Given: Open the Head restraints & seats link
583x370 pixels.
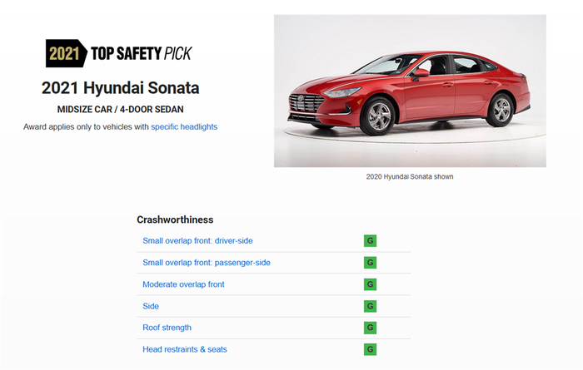Looking at the screenshot, I should click(184, 349).
